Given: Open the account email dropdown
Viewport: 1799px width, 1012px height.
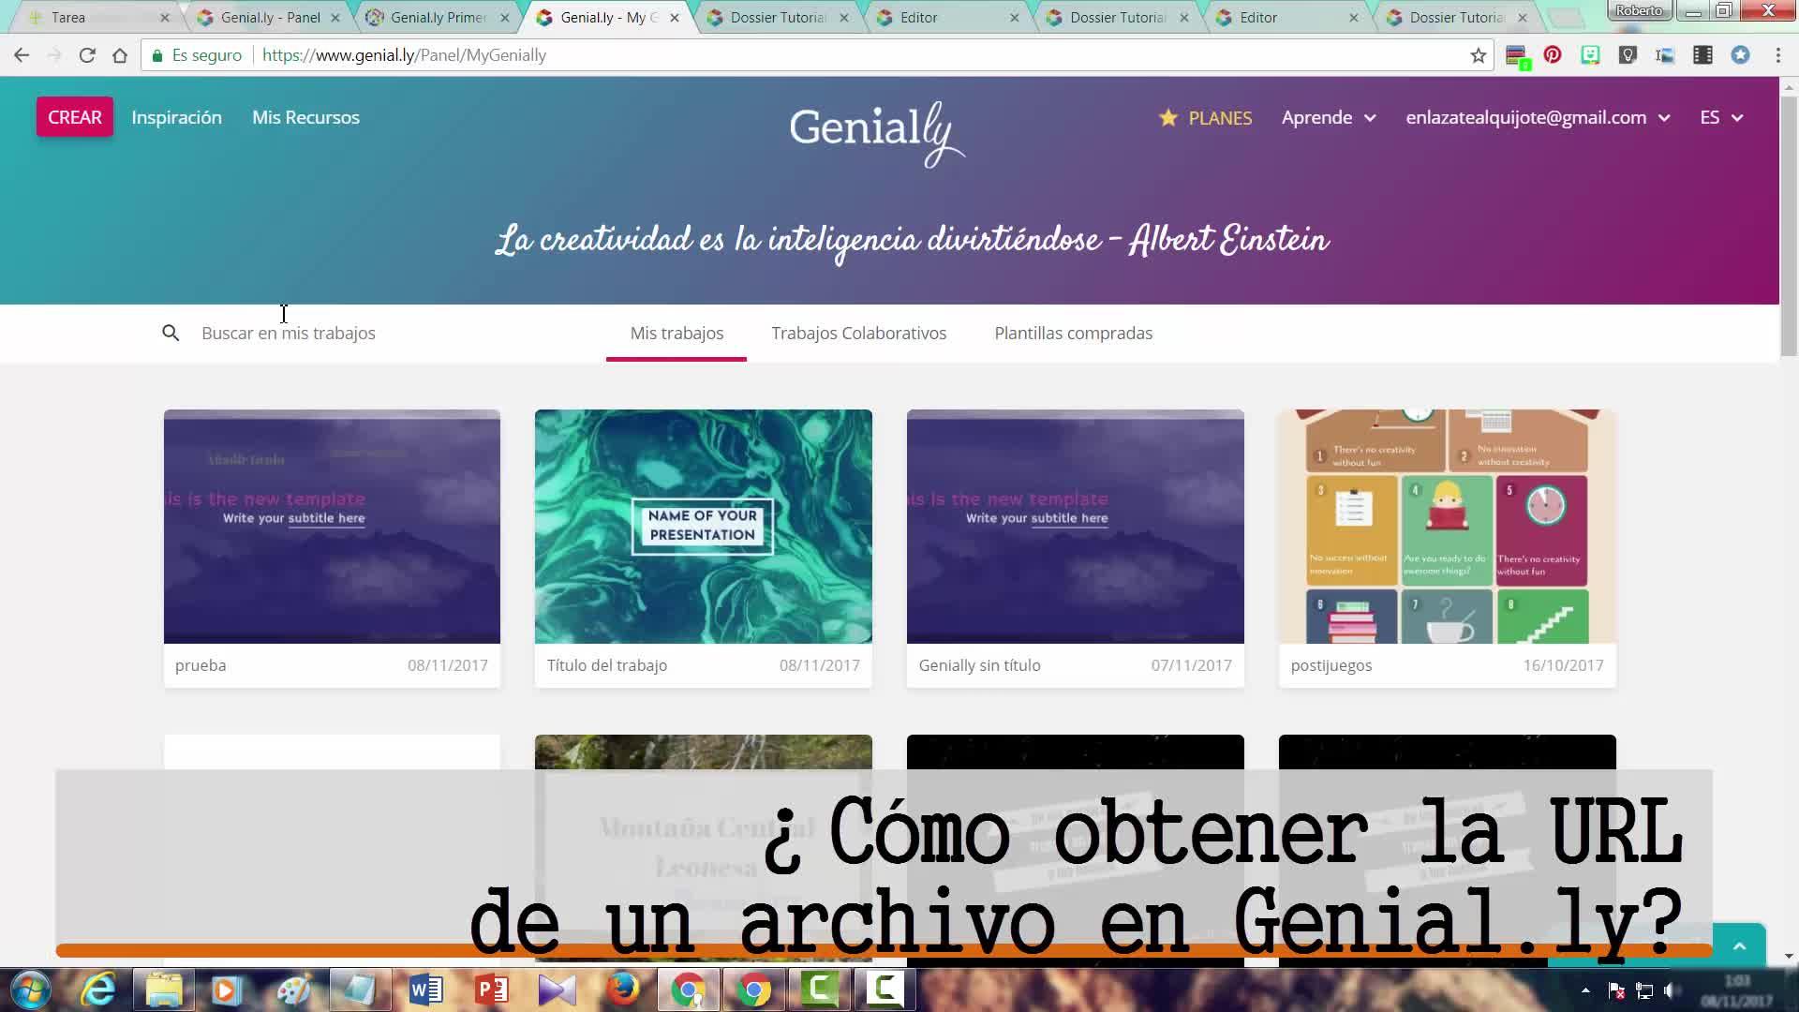Looking at the screenshot, I should [x=1538, y=118].
